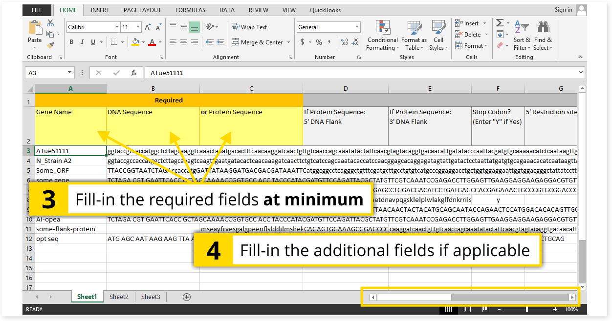This screenshot has height=321, width=612.
Task: Toggle Wrap Text option
Action: (x=249, y=27)
